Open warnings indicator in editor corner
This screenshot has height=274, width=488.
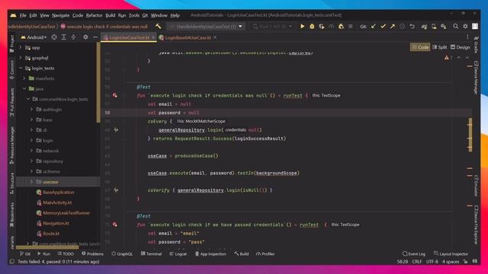tap(448, 58)
